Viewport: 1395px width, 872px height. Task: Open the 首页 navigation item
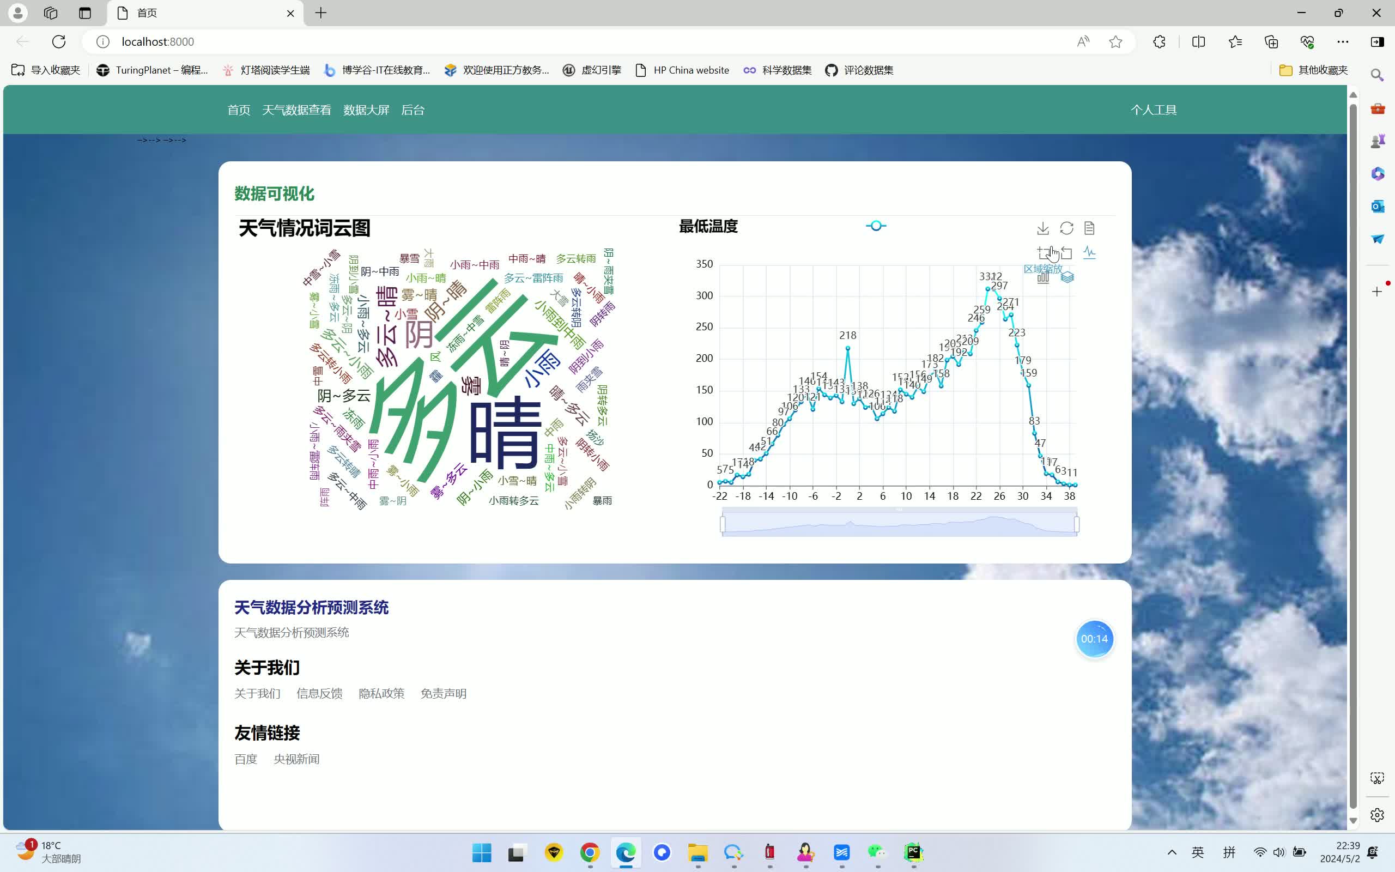(239, 110)
